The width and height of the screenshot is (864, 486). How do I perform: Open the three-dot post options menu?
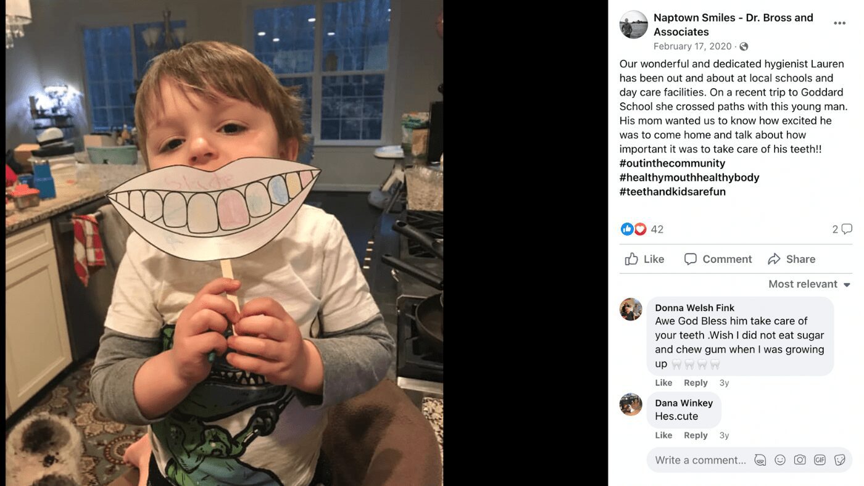point(839,23)
